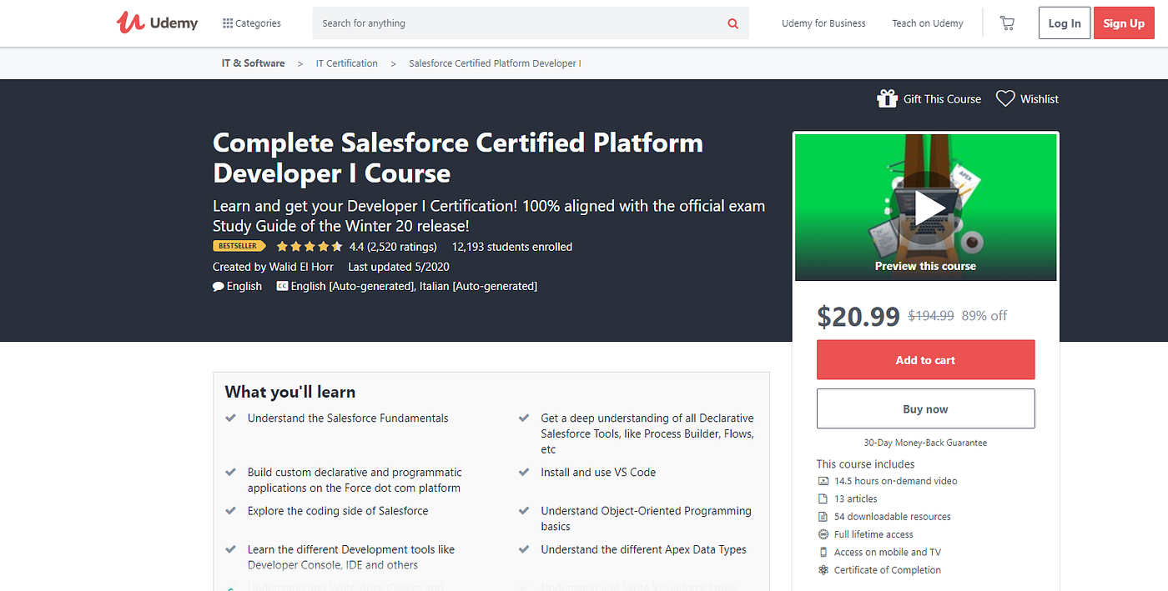The height and width of the screenshot is (591, 1168).
Task: Click the Full lifetime access icon
Action: pos(823,534)
